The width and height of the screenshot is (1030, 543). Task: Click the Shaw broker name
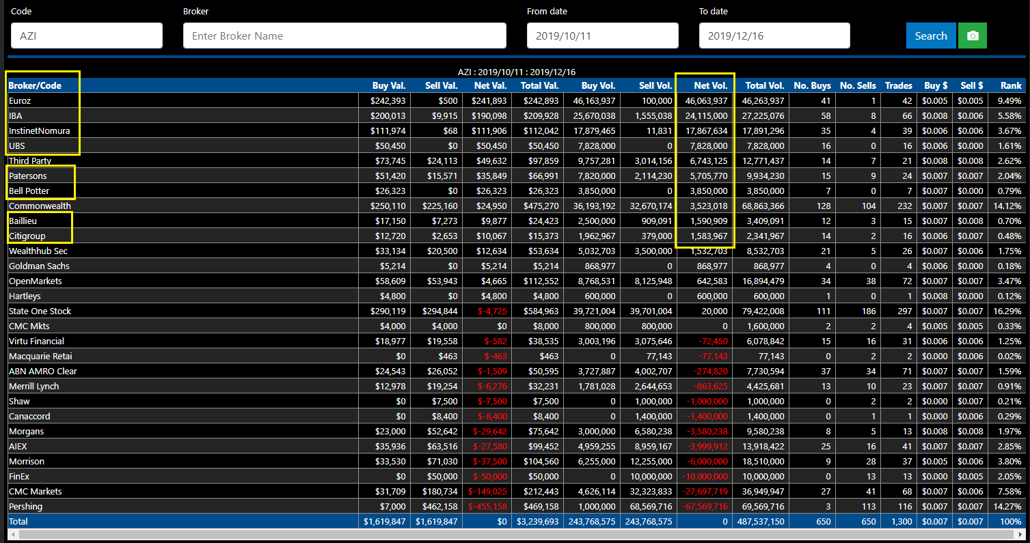[19, 401]
